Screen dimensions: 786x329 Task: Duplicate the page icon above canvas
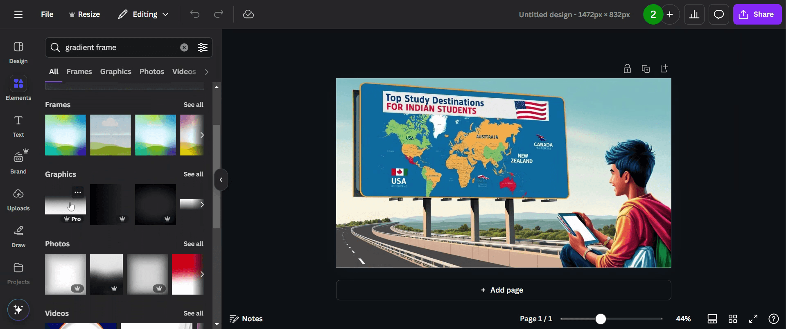pos(646,69)
